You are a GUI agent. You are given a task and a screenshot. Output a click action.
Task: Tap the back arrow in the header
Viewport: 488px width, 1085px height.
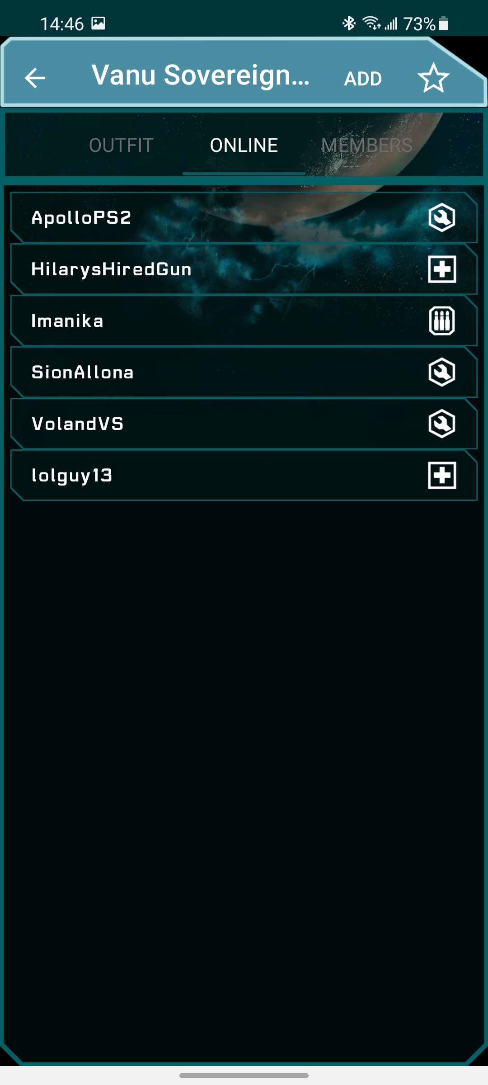coord(35,78)
